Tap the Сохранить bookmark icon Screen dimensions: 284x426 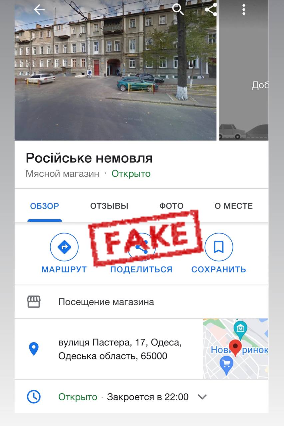219,247
